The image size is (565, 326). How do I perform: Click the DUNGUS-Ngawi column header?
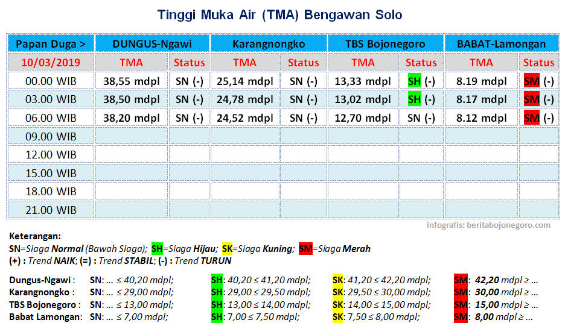pos(152,44)
